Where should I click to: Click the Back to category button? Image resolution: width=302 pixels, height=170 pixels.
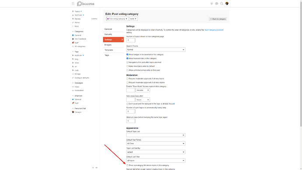tap(218, 19)
